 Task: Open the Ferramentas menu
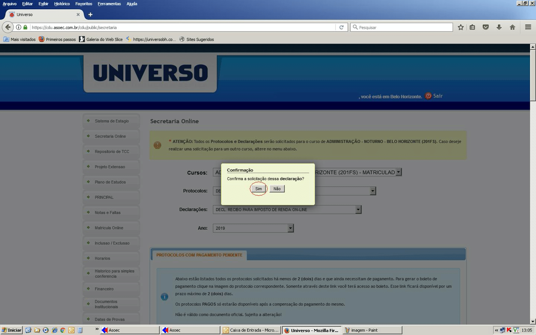click(x=109, y=4)
